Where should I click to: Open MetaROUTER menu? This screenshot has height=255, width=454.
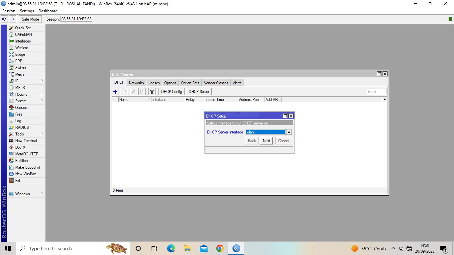click(x=26, y=154)
